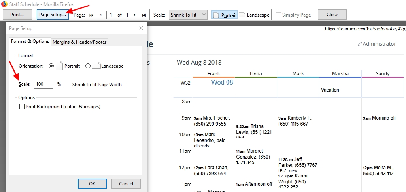
Task: Click the Wed Aug 8 2018 heading
Action: coord(199,63)
